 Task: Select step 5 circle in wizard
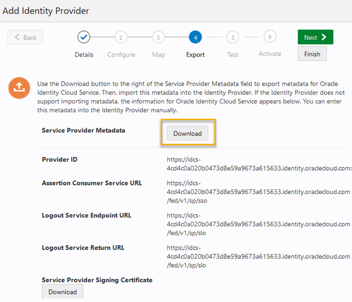click(x=233, y=37)
